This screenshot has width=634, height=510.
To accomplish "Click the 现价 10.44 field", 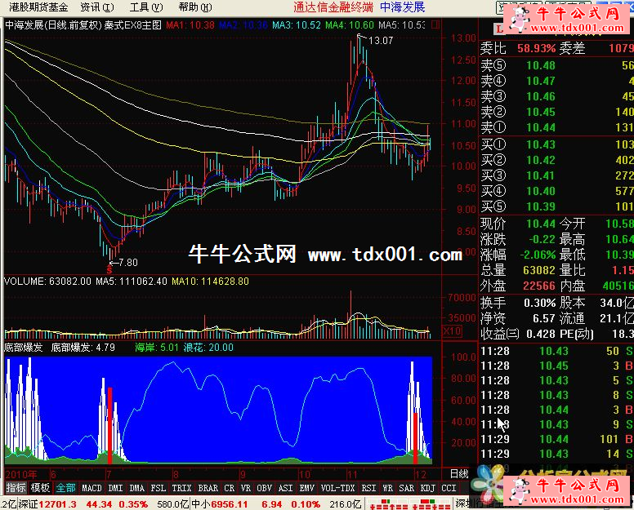I will [x=518, y=224].
